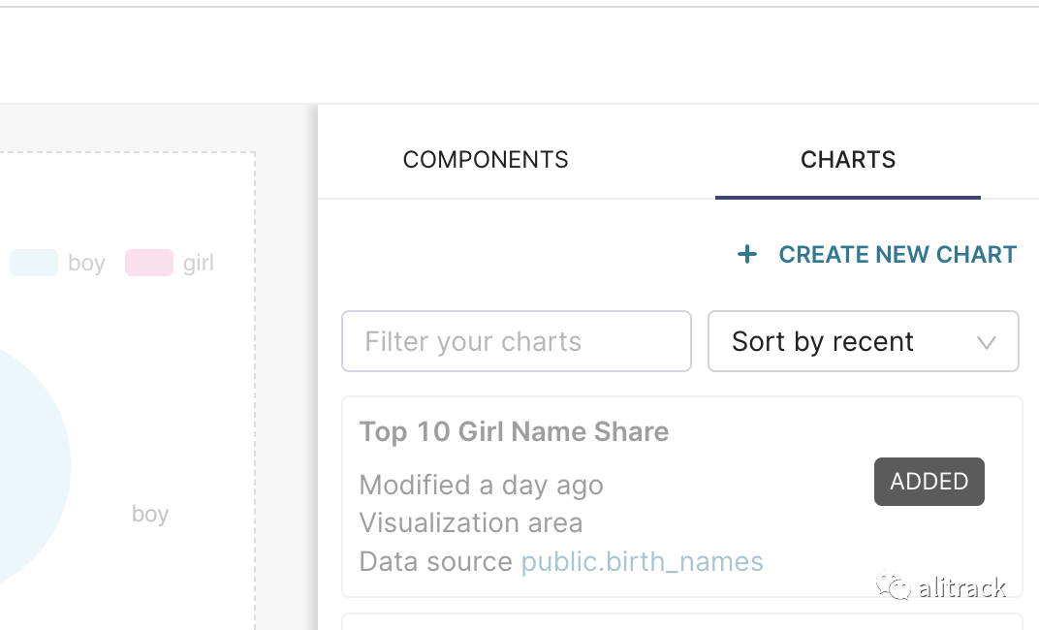The image size is (1039, 630).
Task: Switch to the COMPONENTS tab
Action: [486, 160]
